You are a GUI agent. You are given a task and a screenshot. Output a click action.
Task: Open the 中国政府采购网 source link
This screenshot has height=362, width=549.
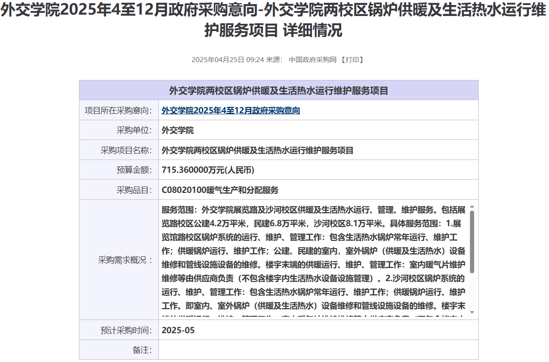312,60
